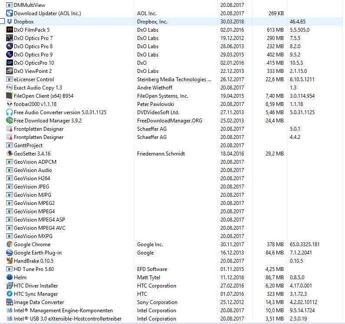Click the Helm synthesizer icon
345x324 pixels.
10,277
